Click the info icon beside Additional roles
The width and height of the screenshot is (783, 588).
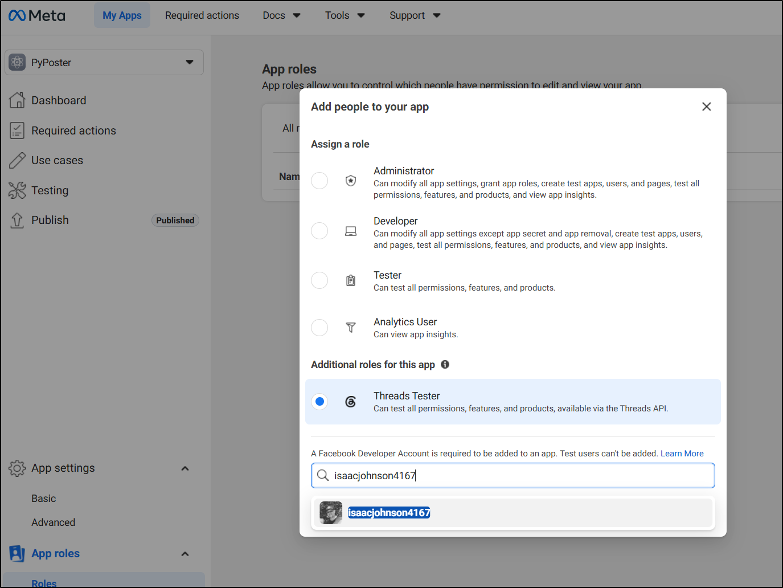(x=445, y=365)
